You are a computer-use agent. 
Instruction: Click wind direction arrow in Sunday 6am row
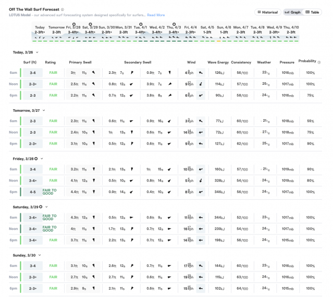tap(201, 266)
